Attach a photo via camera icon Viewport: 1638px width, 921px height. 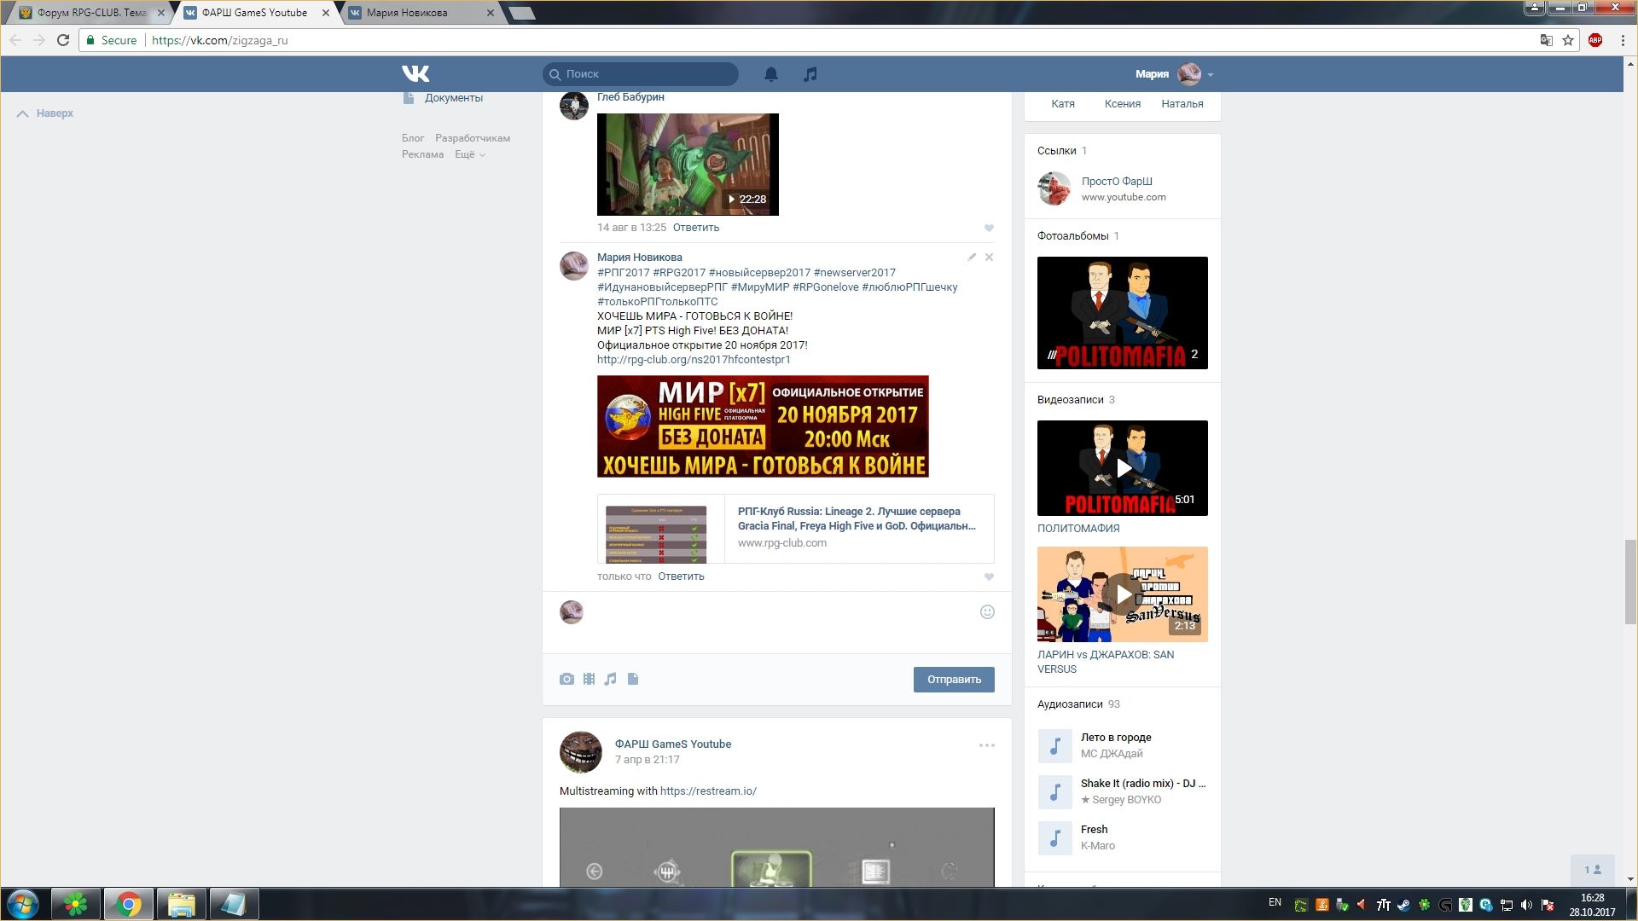coord(566,679)
